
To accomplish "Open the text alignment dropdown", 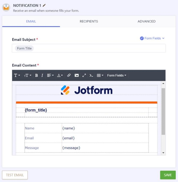I will (x=50, y=75).
